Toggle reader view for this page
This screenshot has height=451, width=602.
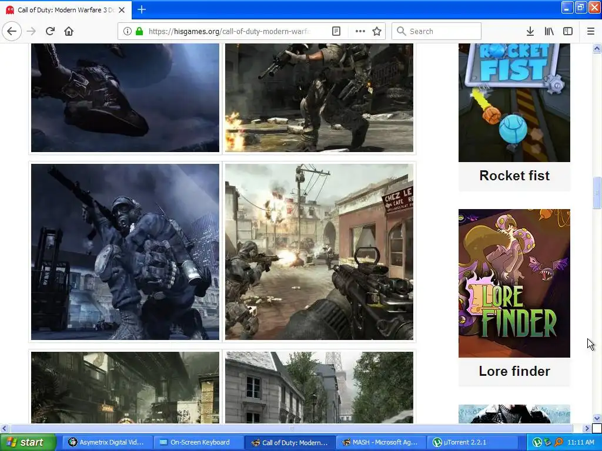[336, 31]
